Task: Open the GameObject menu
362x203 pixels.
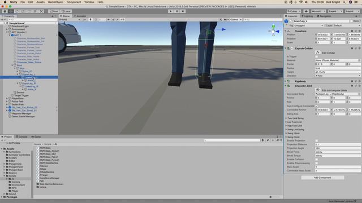Action: 55,2
